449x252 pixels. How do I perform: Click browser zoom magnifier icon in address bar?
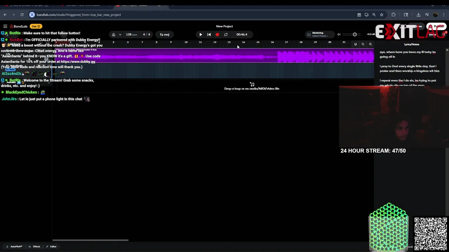[x=374, y=15]
